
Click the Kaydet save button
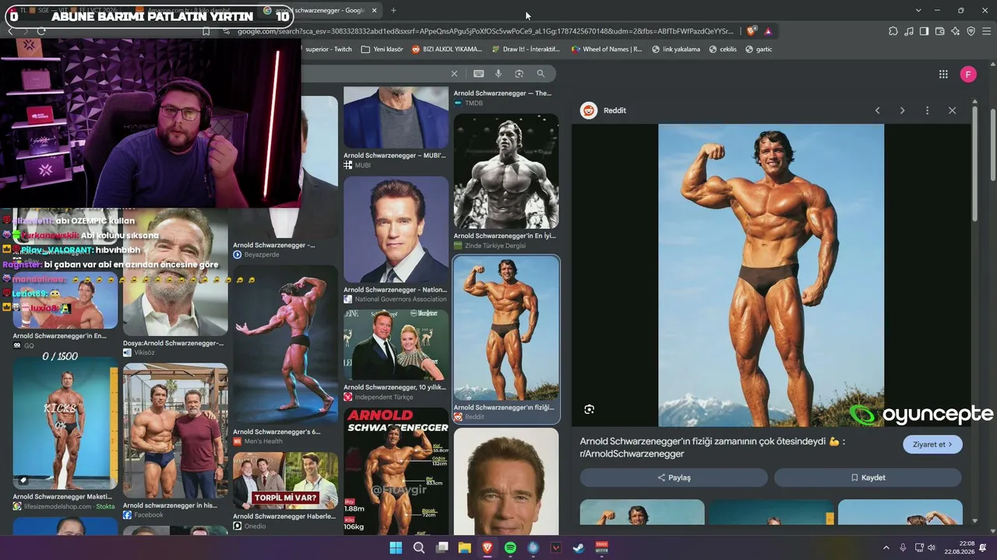coord(868,478)
